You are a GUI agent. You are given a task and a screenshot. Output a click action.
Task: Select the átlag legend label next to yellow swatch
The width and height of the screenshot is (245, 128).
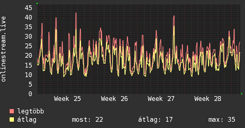click(27, 120)
